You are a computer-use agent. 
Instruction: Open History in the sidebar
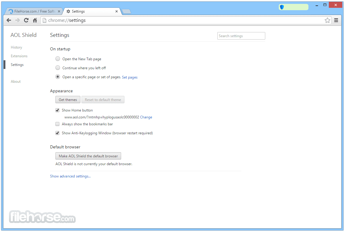[x=16, y=47]
